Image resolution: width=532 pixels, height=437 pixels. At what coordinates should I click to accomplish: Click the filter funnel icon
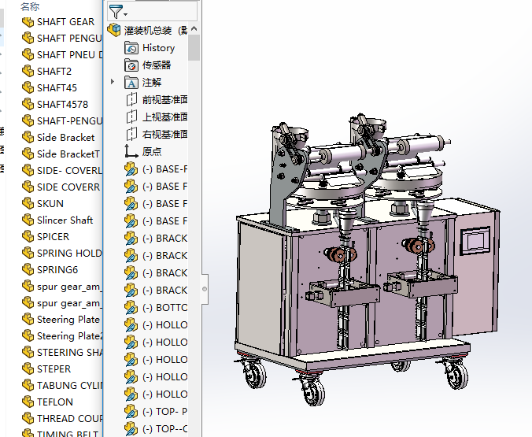116,12
